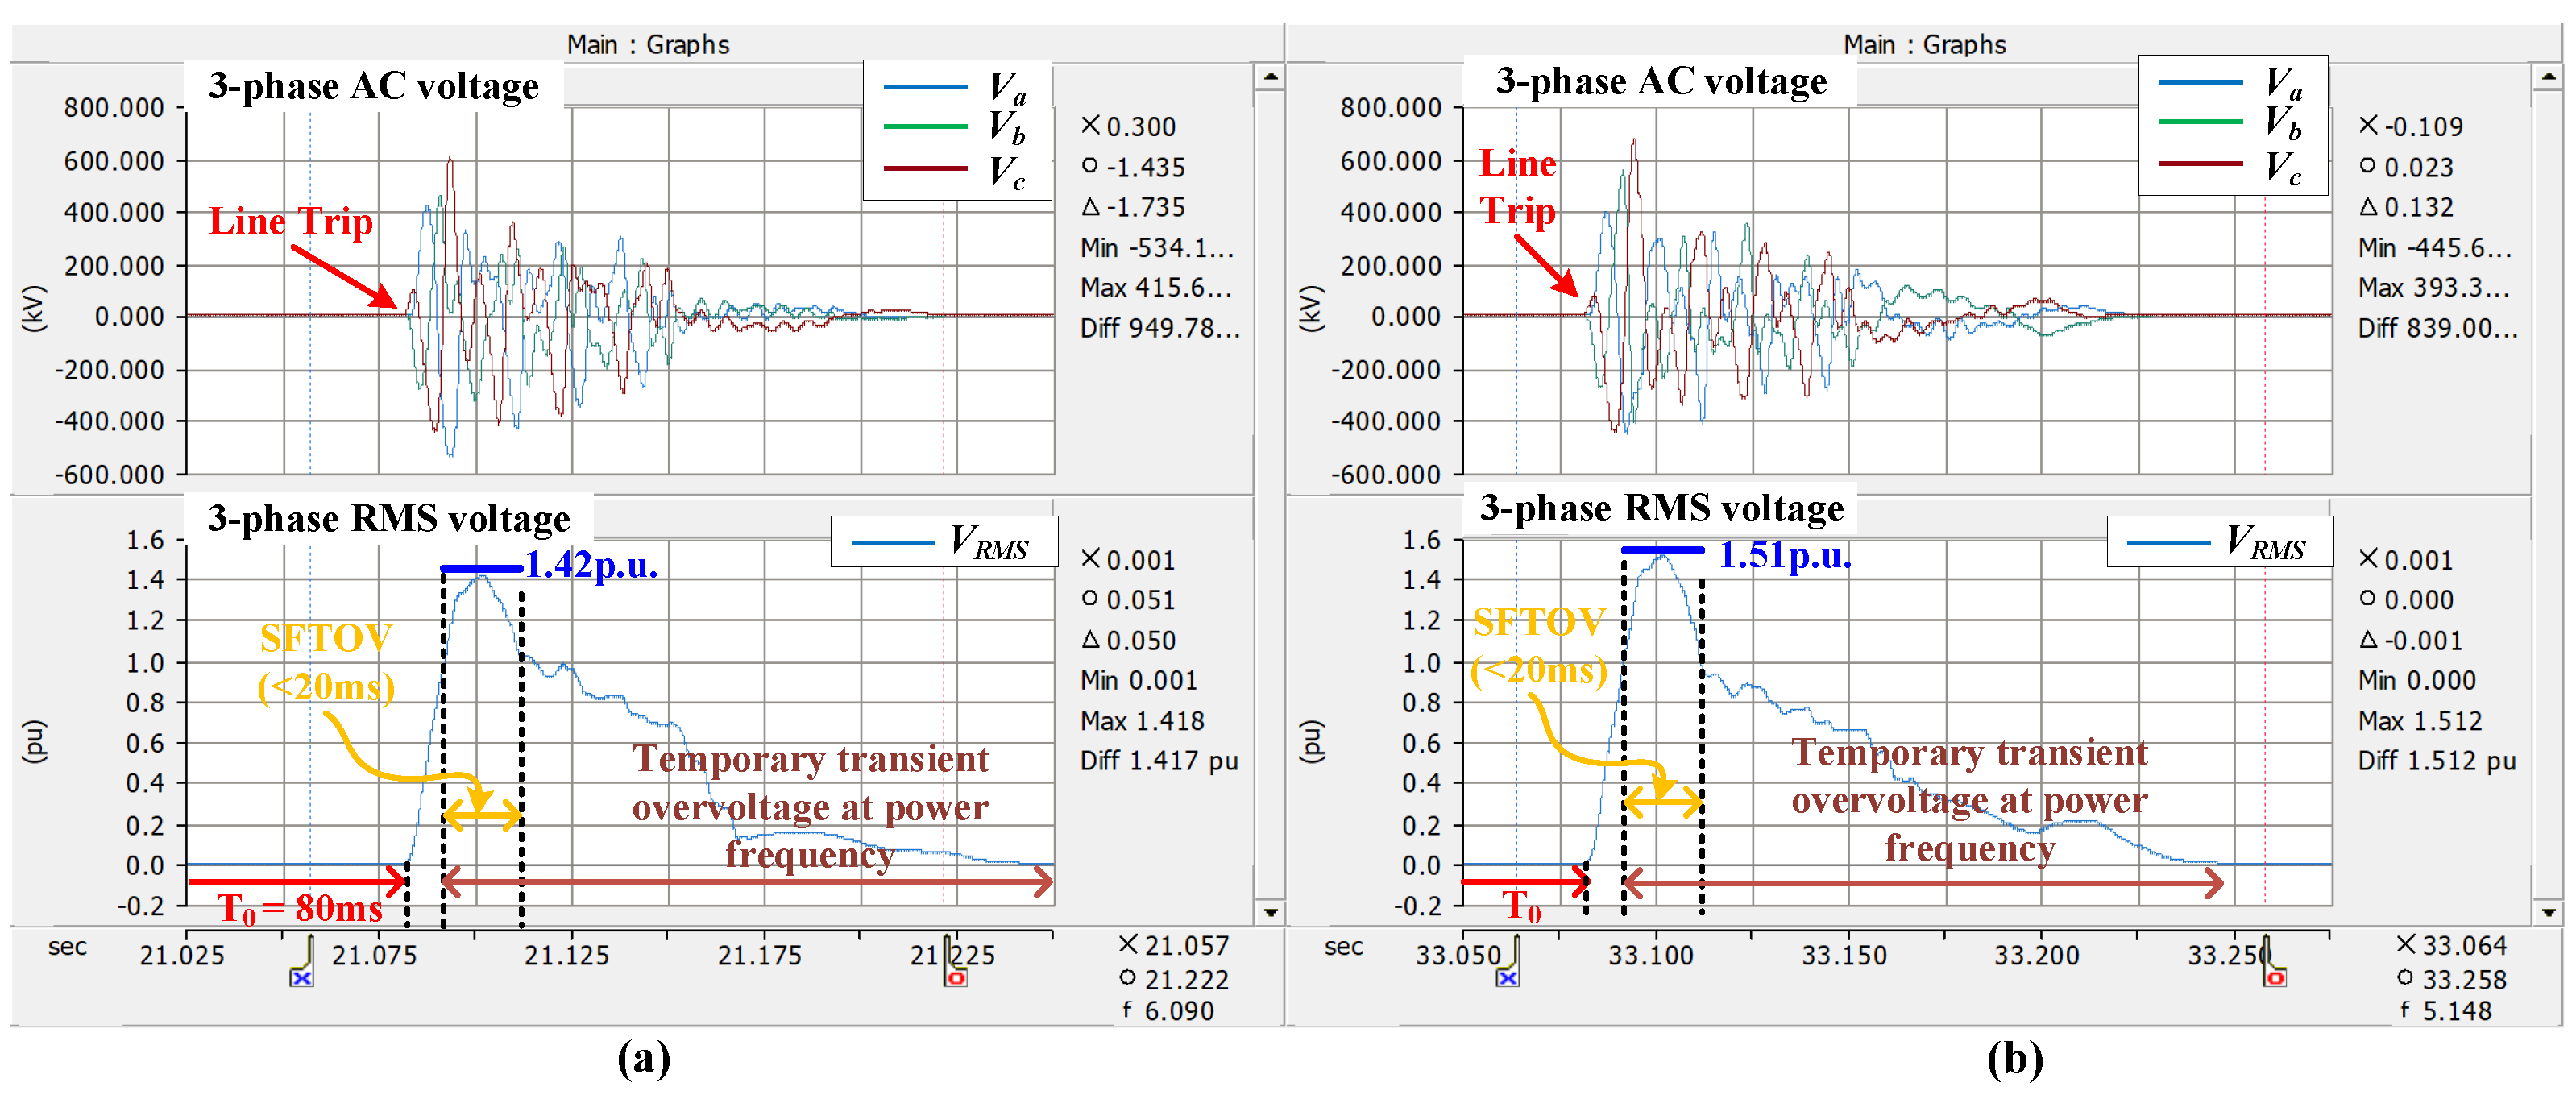
Task: Select right 'Main : Graphs' title bar
Action: 1924,45
